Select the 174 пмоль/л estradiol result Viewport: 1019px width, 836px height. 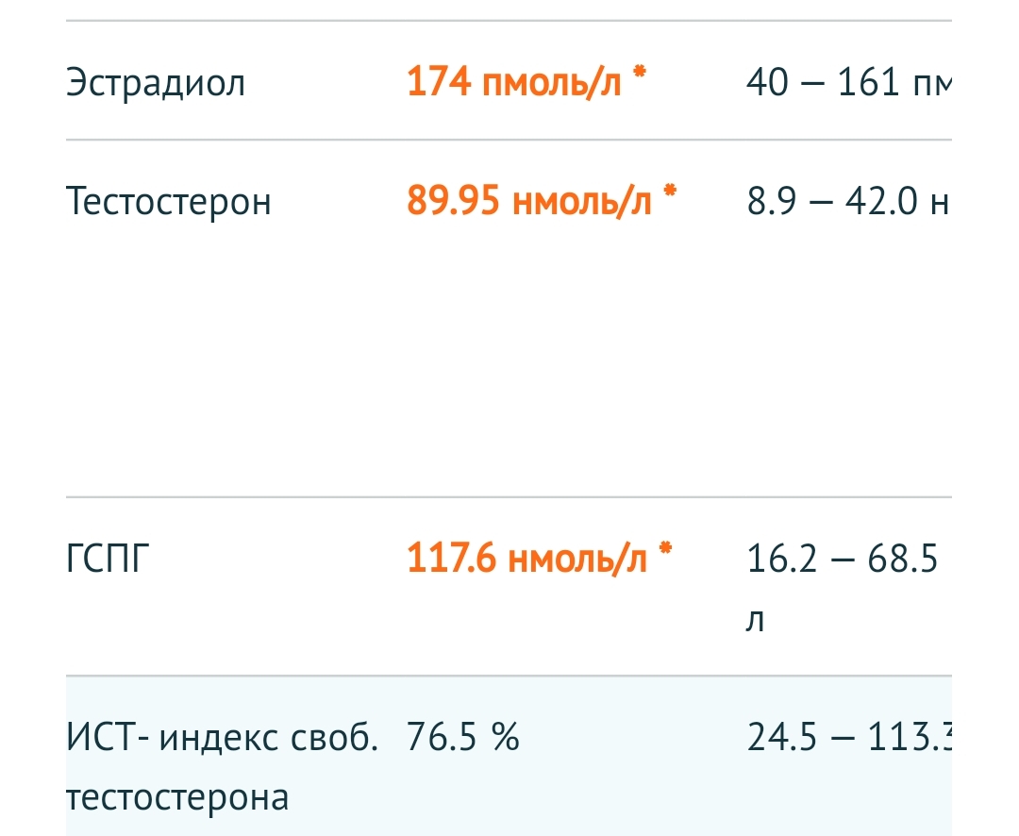tap(515, 83)
